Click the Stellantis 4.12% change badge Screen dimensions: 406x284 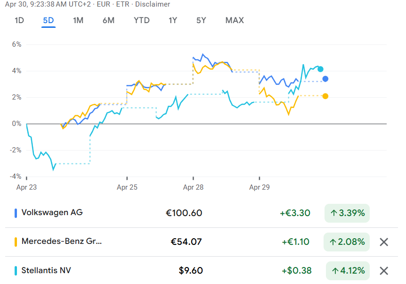point(348,271)
